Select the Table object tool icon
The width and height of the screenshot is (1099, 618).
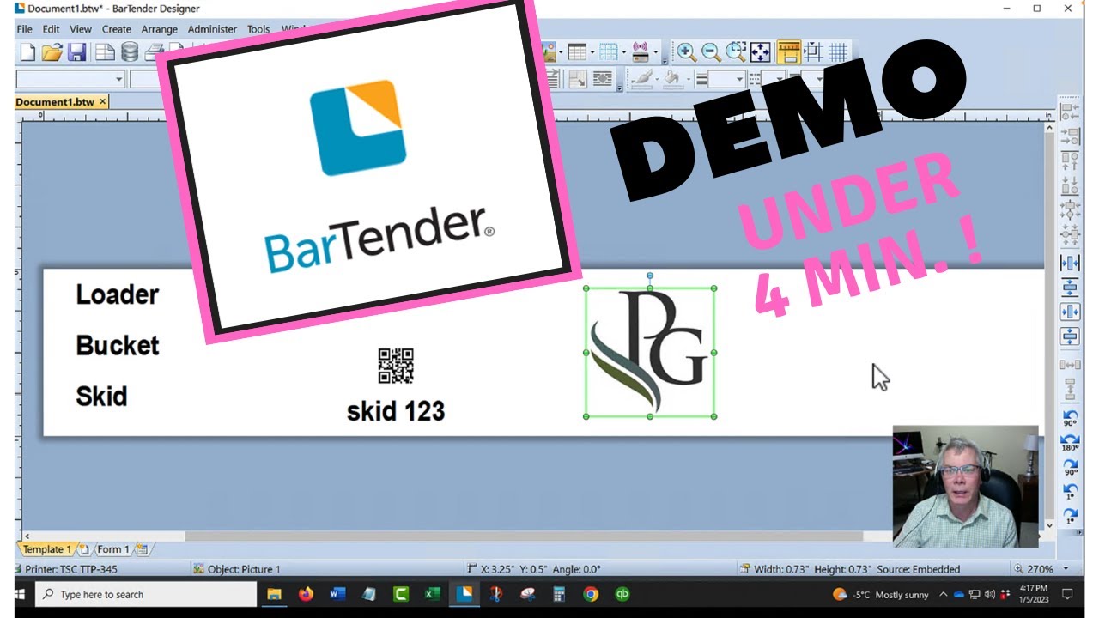click(576, 52)
